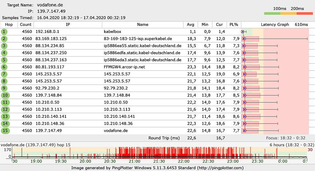Click the IP column header
315x171 pixels.
coord(68,24)
